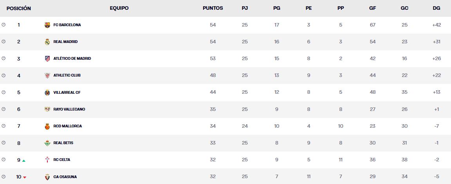This screenshot has height=184, width=451.
Task: Click the Villarreal CF crest icon
Action: (47, 93)
